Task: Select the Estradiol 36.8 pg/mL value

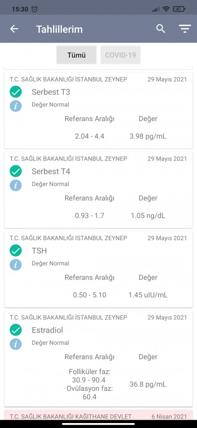Action: coord(148,385)
